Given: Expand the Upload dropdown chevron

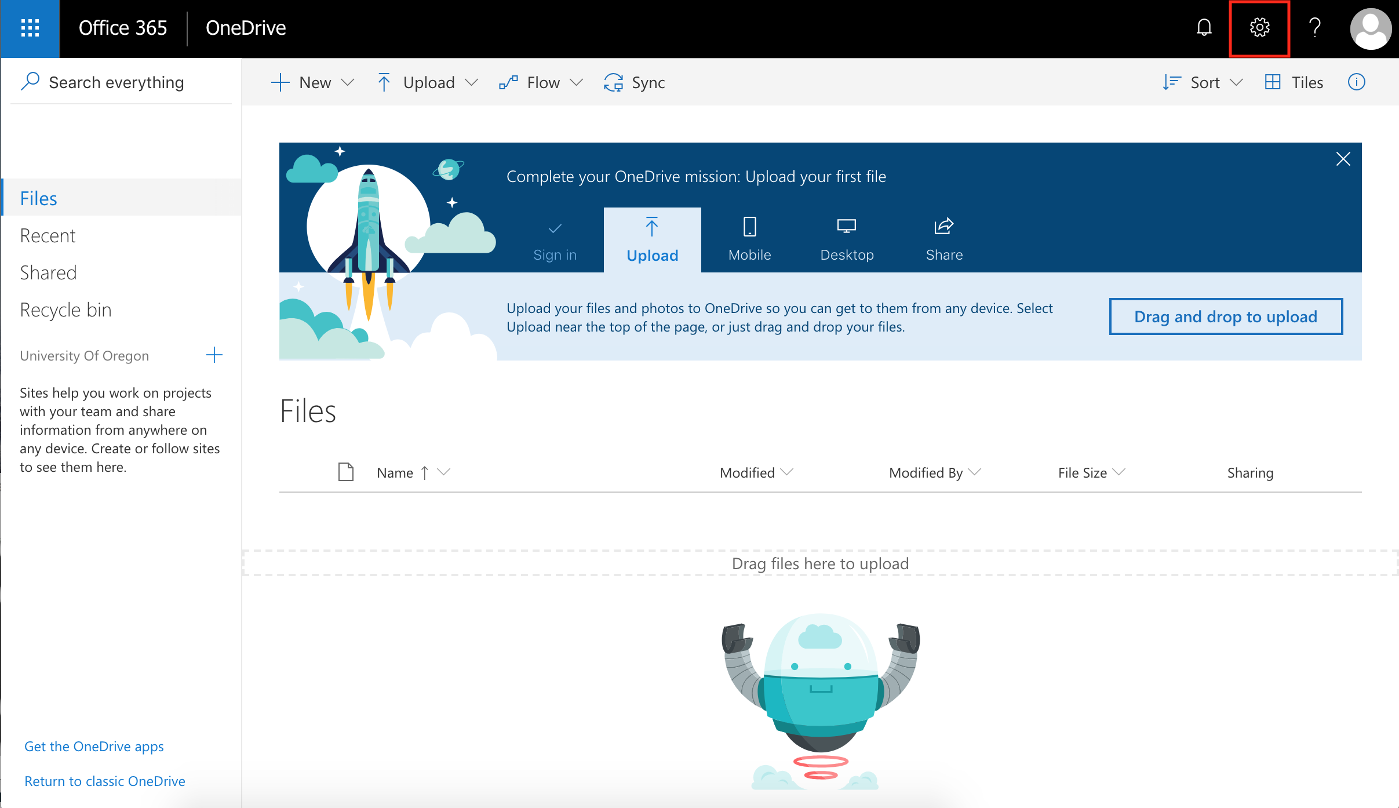Looking at the screenshot, I should tap(472, 83).
